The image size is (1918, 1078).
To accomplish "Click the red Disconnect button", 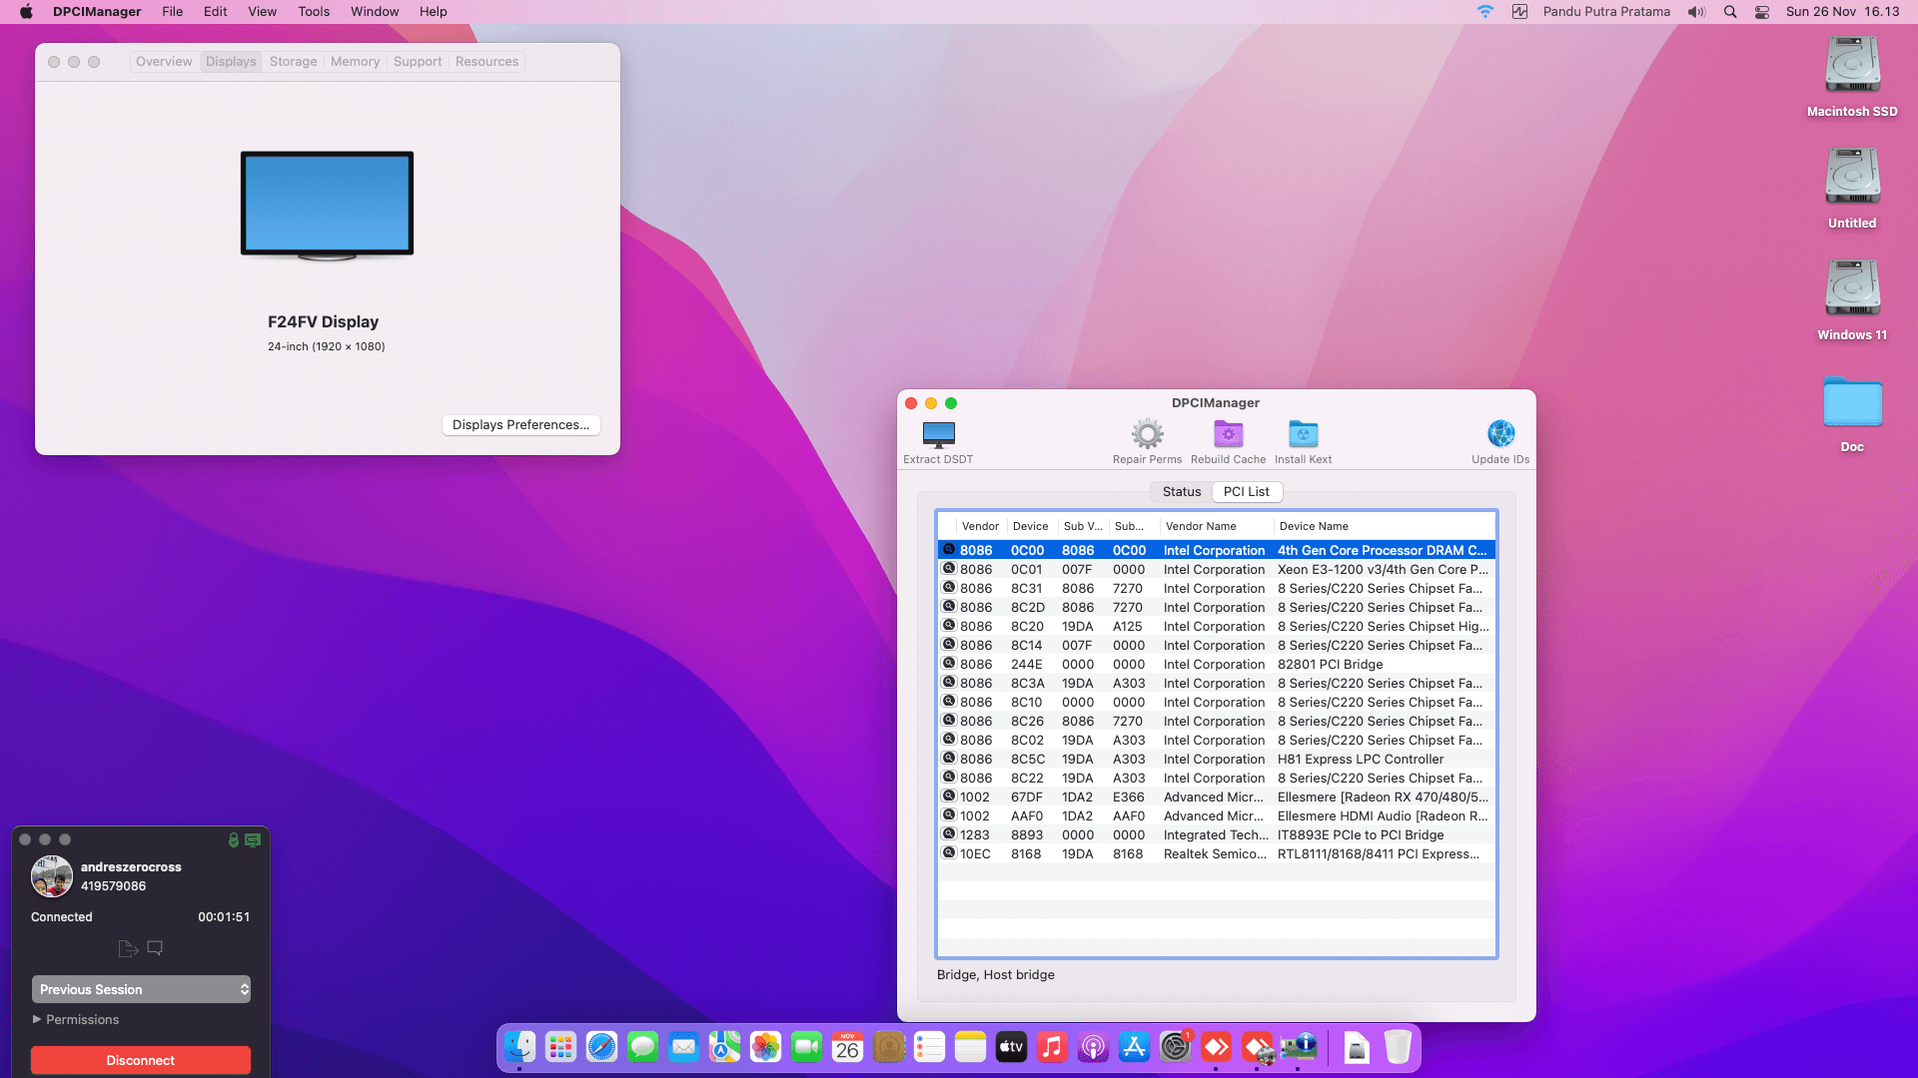I will (x=141, y=1060).
